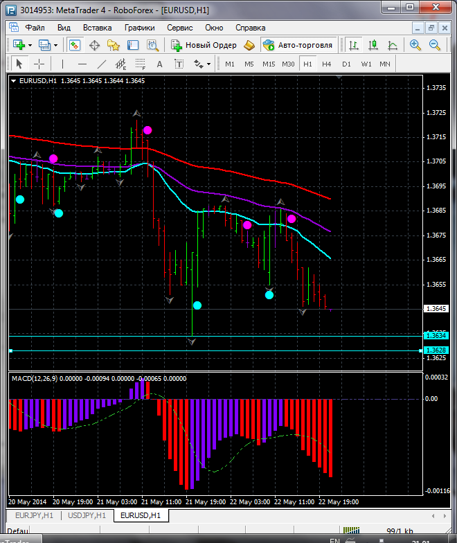The image size is (457, 543).
Task: Expand the new chart dropdown arrow
Action: tap(30, 45)
